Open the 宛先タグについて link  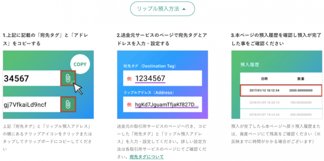pyautogui.click(x=147, y=157)
